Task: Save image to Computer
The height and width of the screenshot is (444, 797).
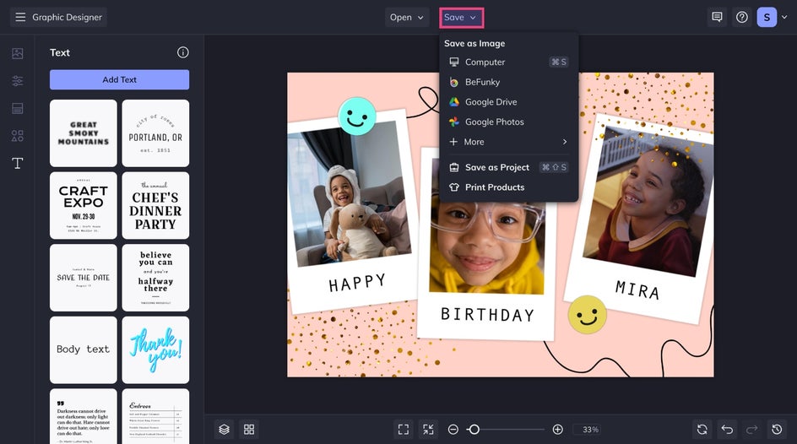Action: pos(508,62)
